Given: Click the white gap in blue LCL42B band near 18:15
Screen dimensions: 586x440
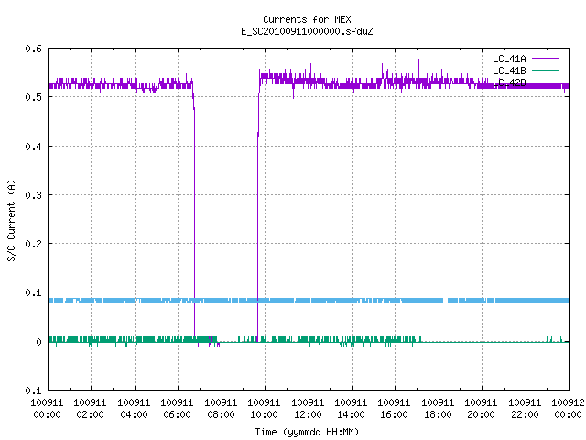Looking at the screenshot, I should (x=445, y=301).
